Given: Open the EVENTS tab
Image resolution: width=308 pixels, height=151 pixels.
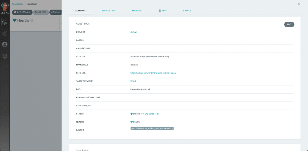Looking at the screenshot, I should [187, 11].
